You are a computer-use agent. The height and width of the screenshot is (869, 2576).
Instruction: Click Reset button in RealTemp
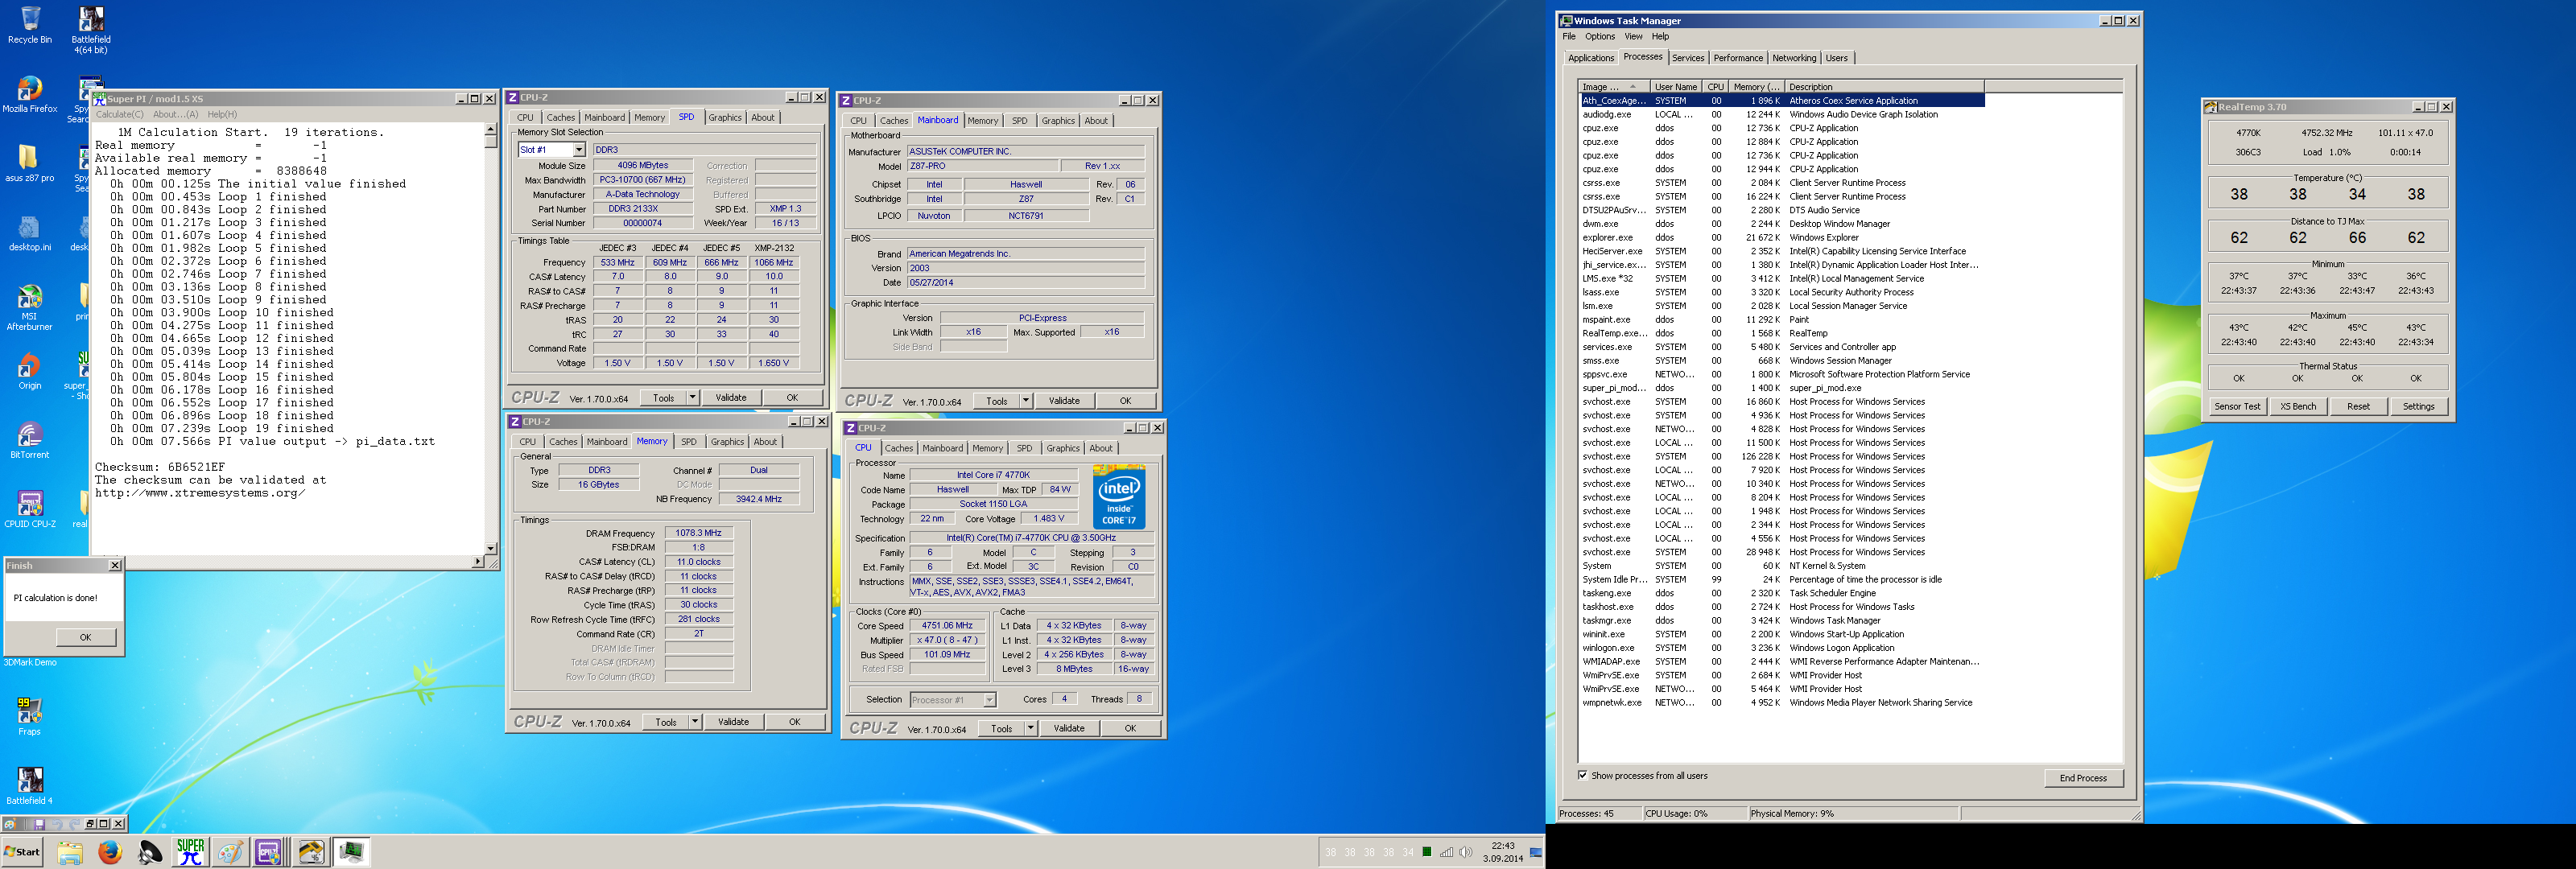[x=2358, y=407]
